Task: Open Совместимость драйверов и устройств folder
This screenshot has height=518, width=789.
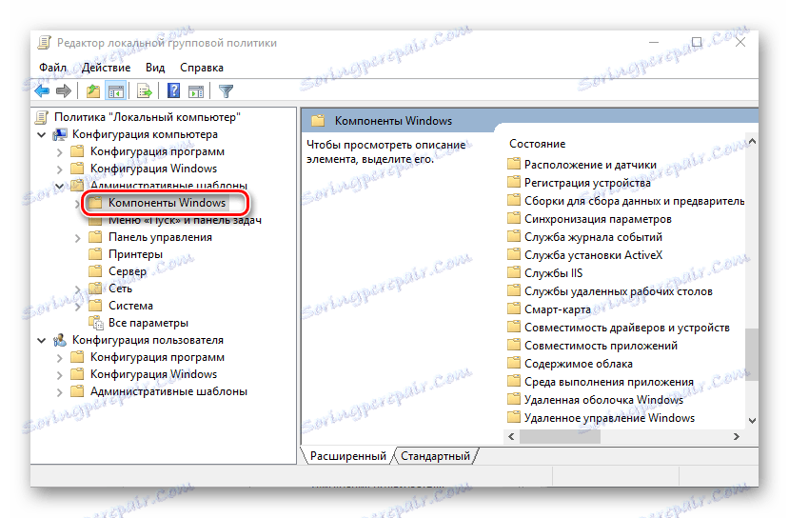Action: (627, 328)
